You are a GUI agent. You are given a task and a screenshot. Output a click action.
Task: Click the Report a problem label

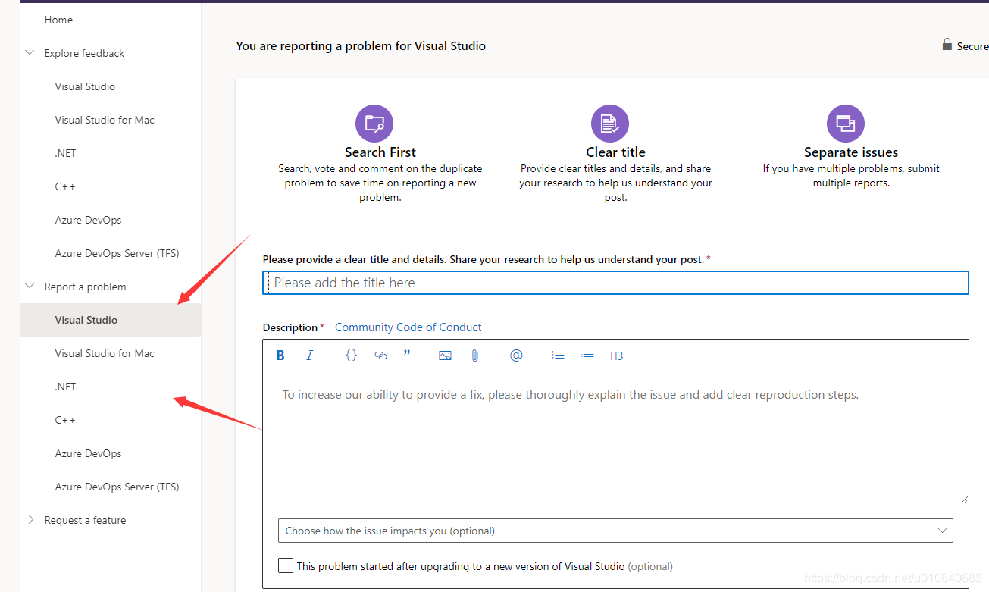[x=85, y=287]
